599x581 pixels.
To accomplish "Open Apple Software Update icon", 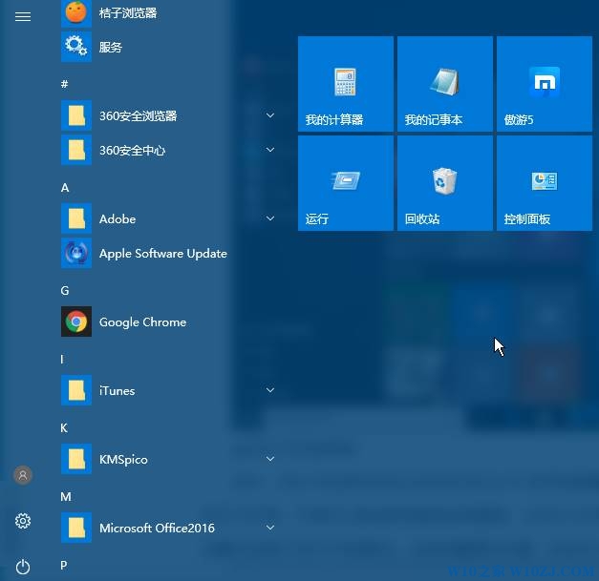I will pyautogui.click(x=76, y=253).
